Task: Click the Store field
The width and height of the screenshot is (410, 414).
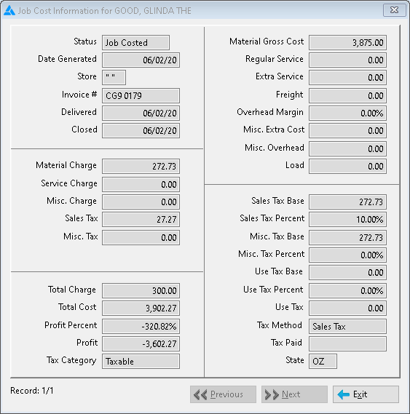Action: coord(114,77)
